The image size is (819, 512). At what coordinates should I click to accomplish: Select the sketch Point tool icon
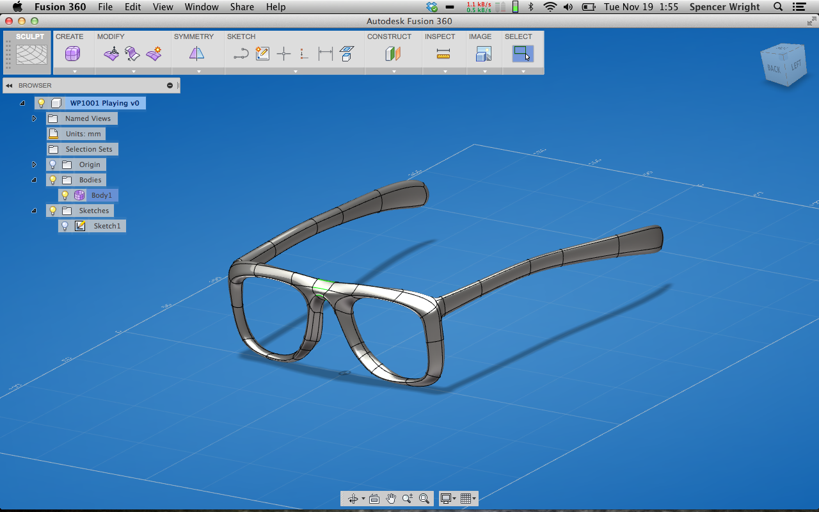click(283, 54)
